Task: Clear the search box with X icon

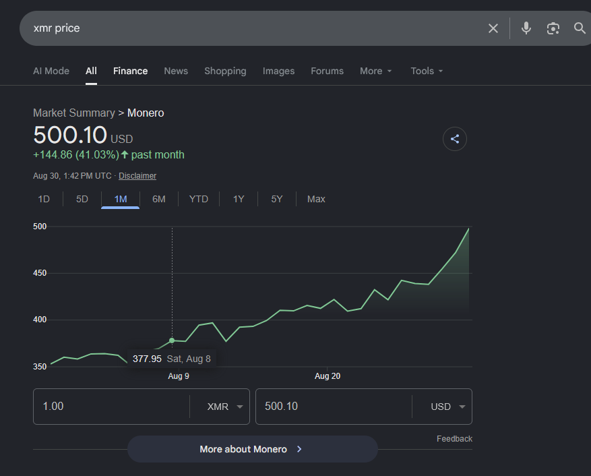Action: [x=493, y=28]
